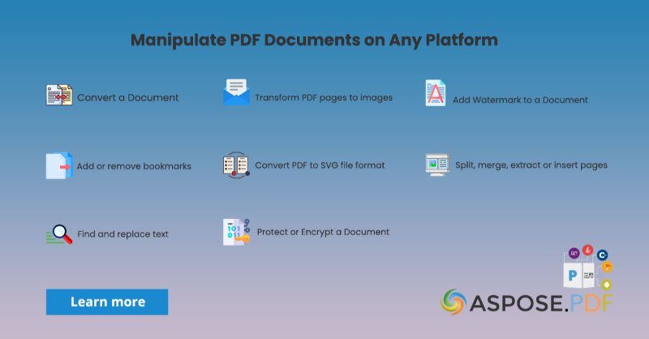Click the Aspose swirl logo
This screenshot has height=339, width=649.
pos(453,302)
